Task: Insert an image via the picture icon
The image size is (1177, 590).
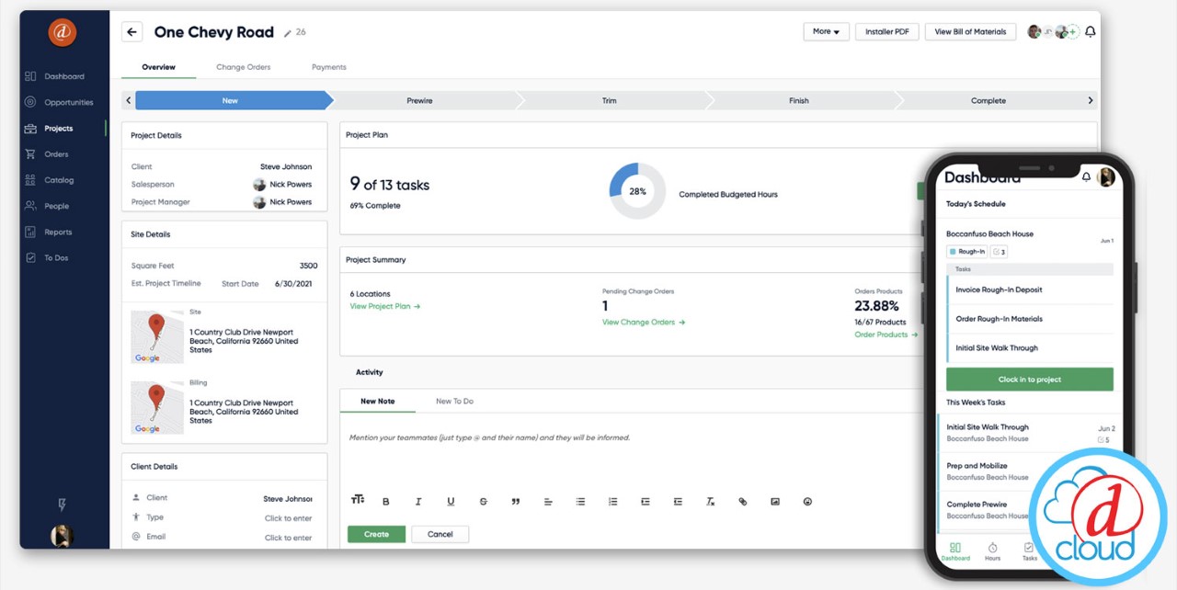Action: (x=775, y=501)
